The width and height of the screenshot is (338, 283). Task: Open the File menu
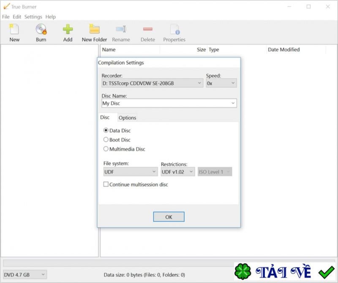coord(6,17)
